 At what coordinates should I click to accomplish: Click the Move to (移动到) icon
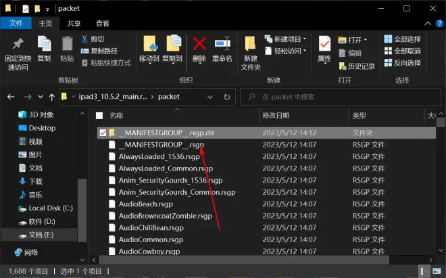click(149, 45)
